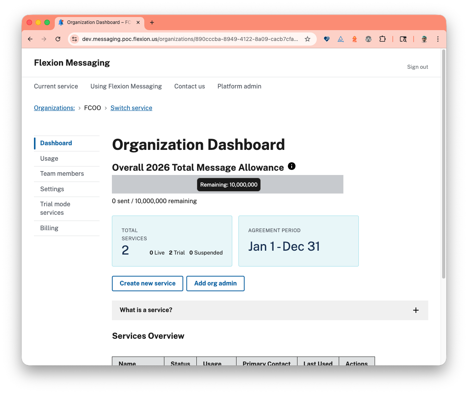Image resolution: width=468 pixels, height=394 pixels.
Task: Click the browser back arrow
Action: click(x=30, y=39)
